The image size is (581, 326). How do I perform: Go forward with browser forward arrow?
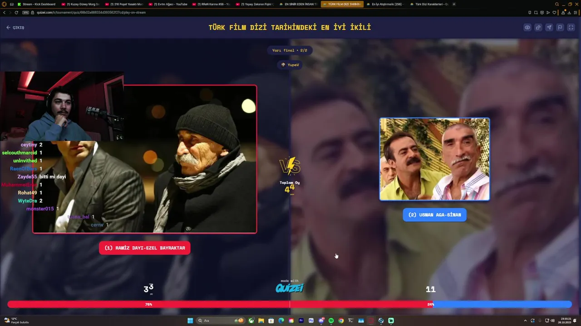pyautogui.click(x=10, y=12)
